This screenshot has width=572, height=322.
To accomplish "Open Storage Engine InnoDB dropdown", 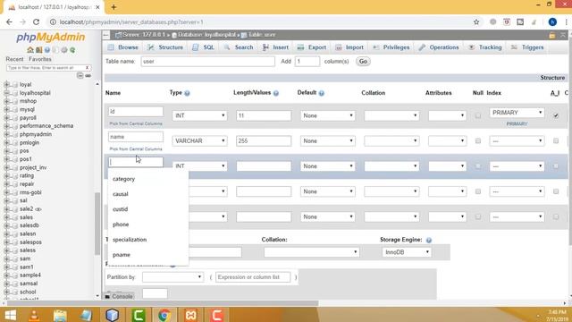I will point(407,252).
